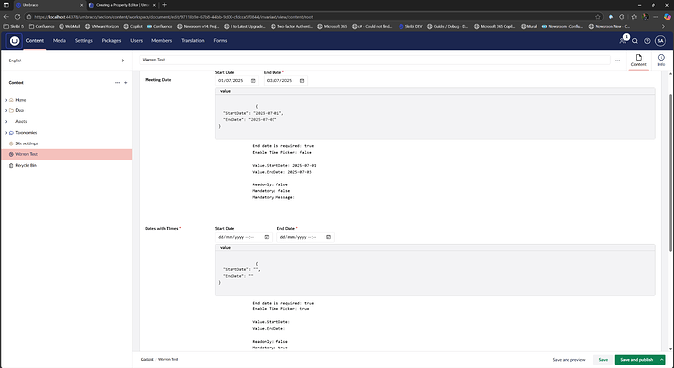
Task: Open the ellipsis menu beside document name
Action: tap(617, 61)
